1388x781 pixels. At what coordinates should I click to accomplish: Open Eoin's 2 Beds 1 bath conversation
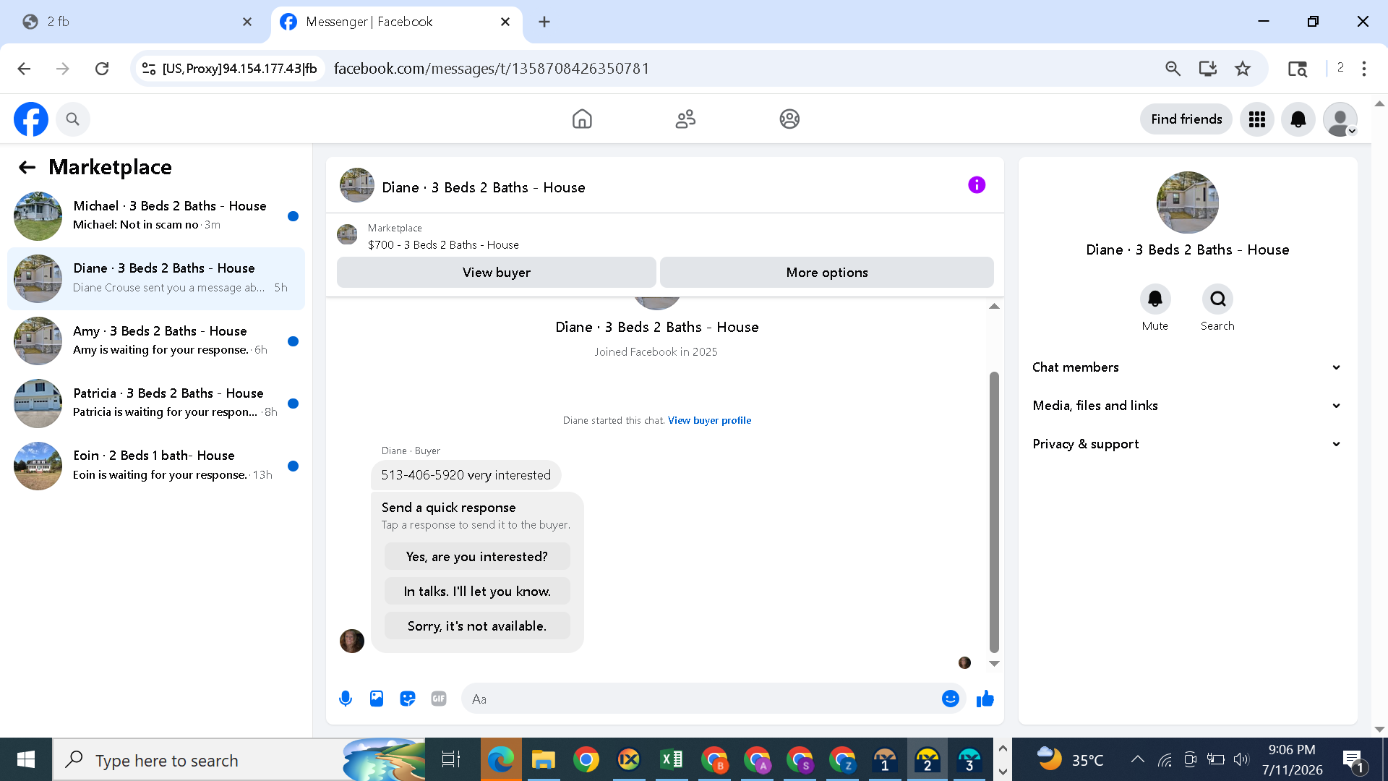pyautogui.click(x=156, y=466)
